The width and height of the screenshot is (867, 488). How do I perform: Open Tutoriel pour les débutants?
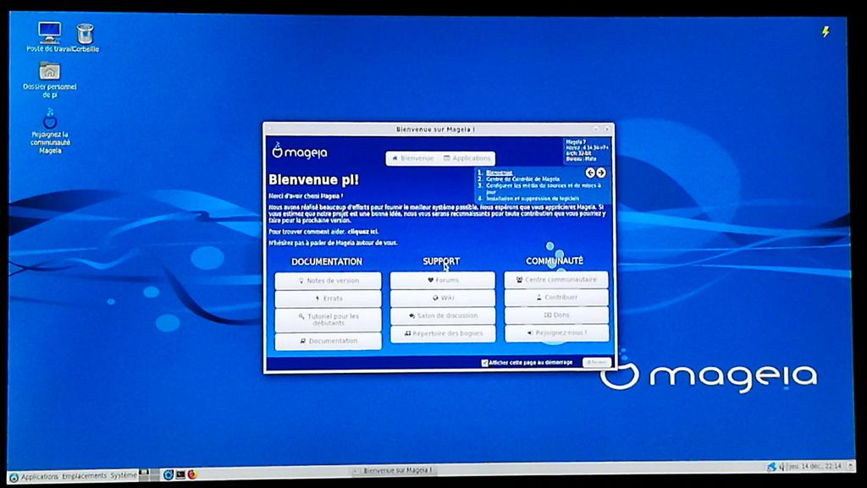(x=328, y=320)
